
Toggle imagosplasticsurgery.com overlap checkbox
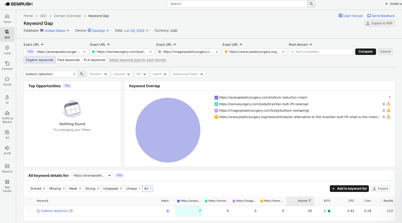click(216, 111)
